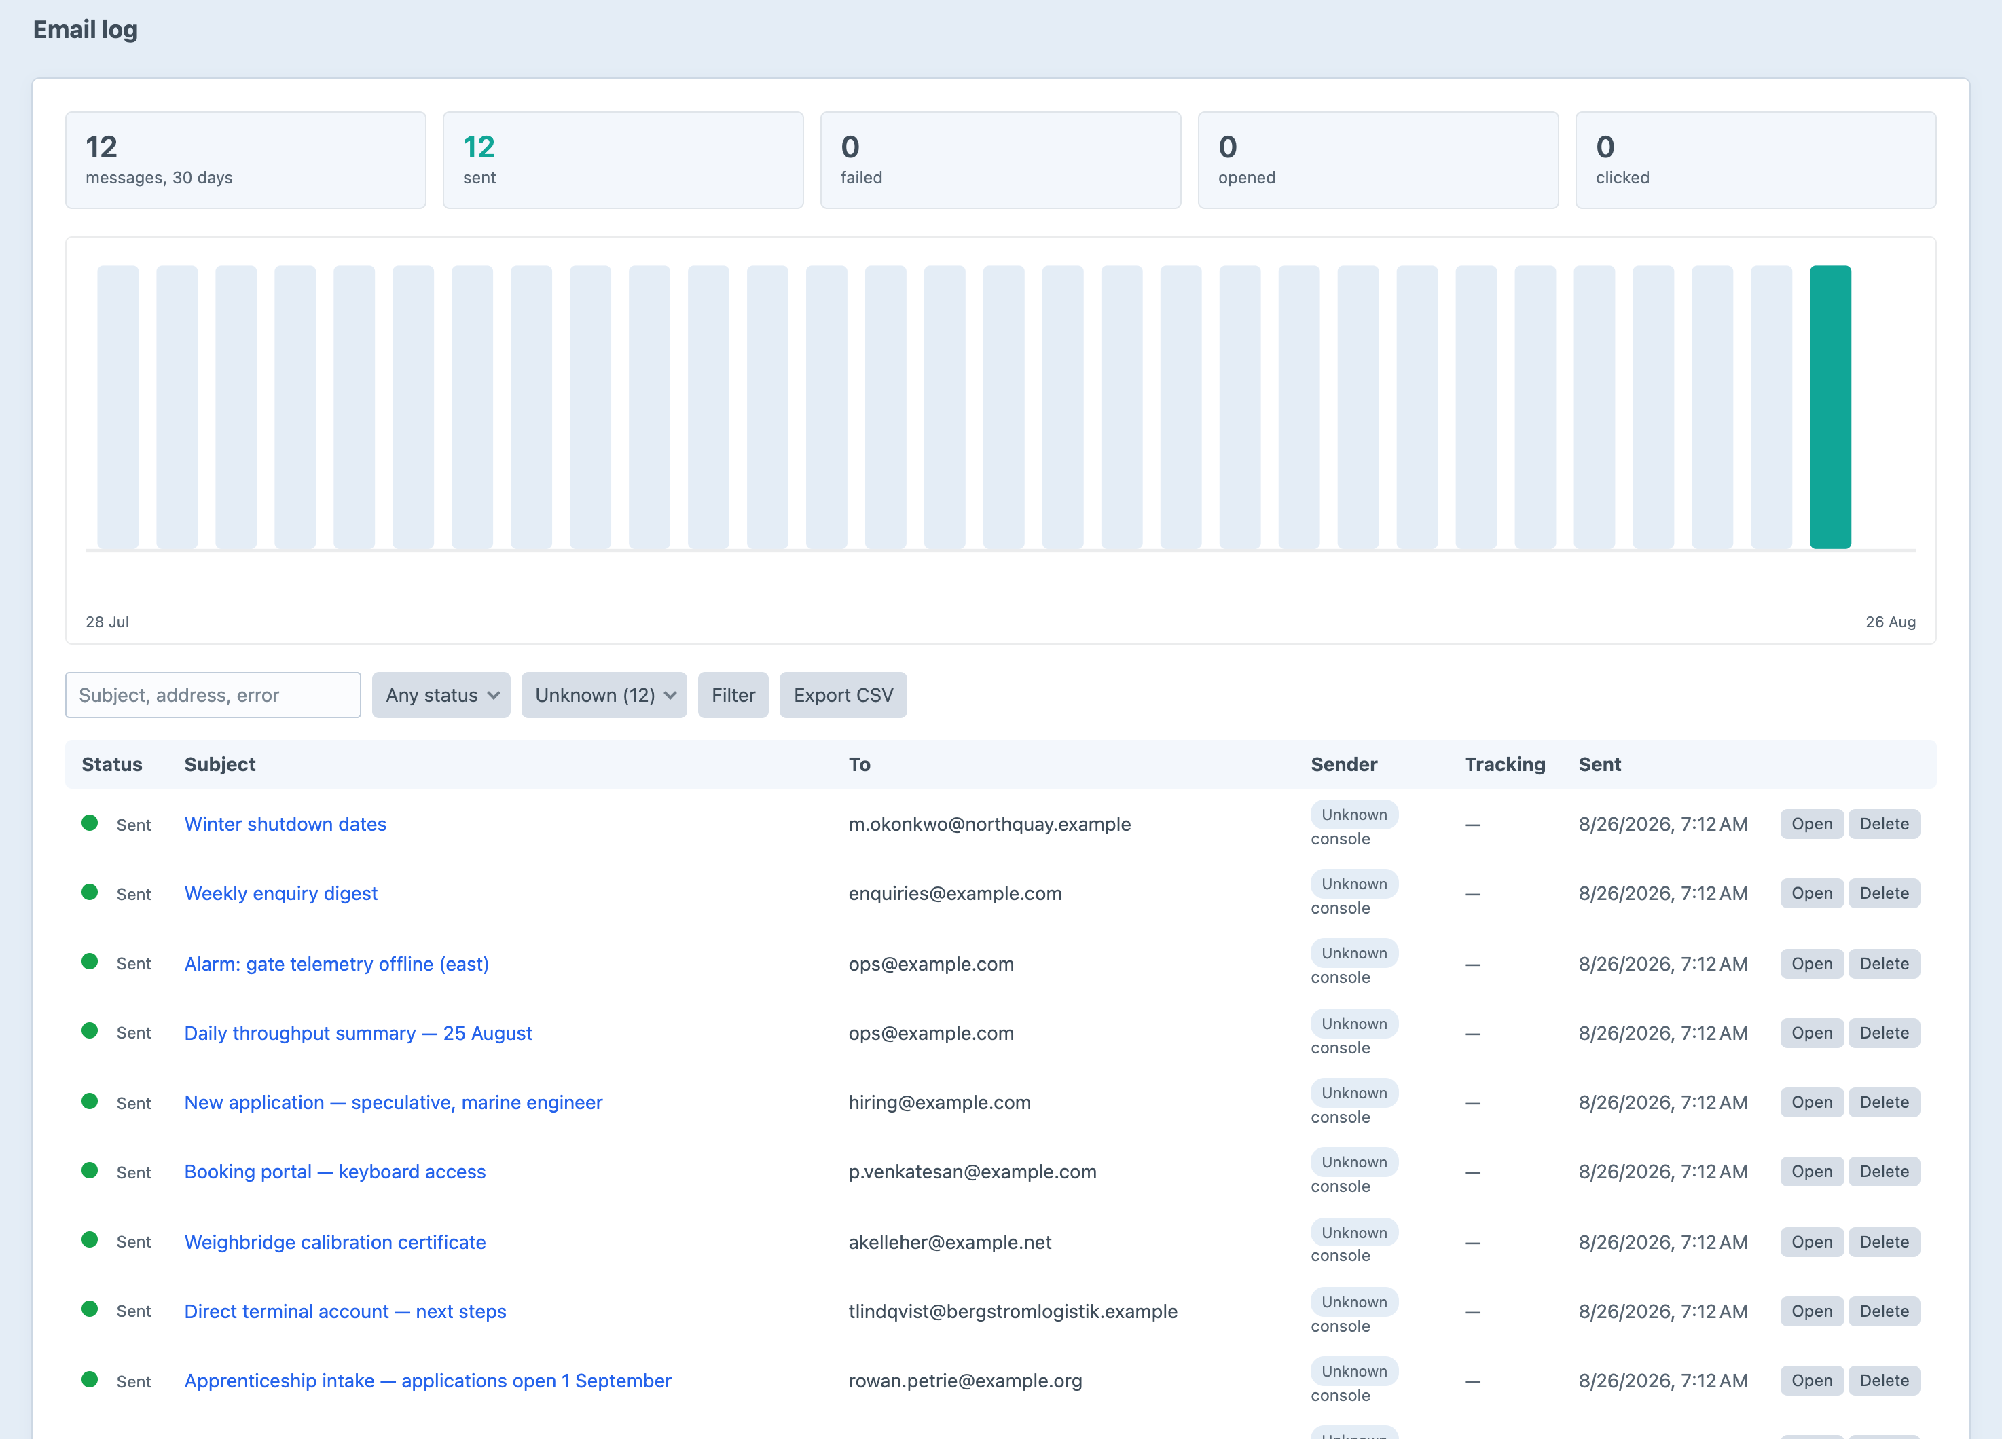Click Open button for Weighbridge calibration certificate

point(1811,1242)
